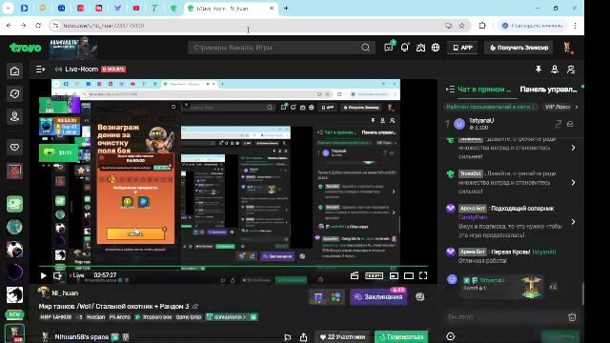The height and width of the screenshot is (343, 610).
Task: Click the Live indicator in player
Action: 76,275
